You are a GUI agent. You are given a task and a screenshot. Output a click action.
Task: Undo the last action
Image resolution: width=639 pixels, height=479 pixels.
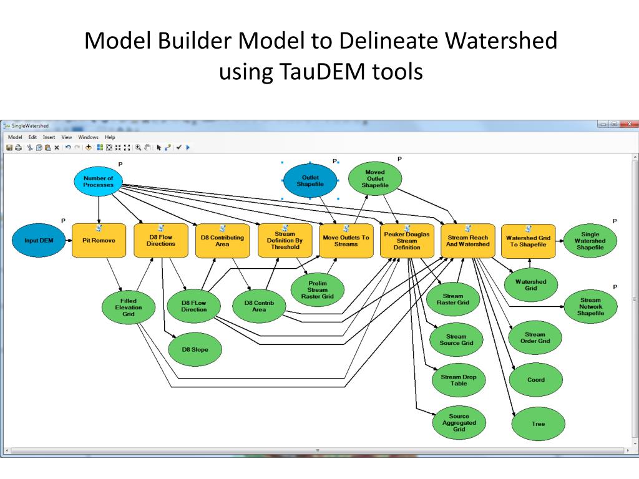pyautogui.click(x=67, y=147)
